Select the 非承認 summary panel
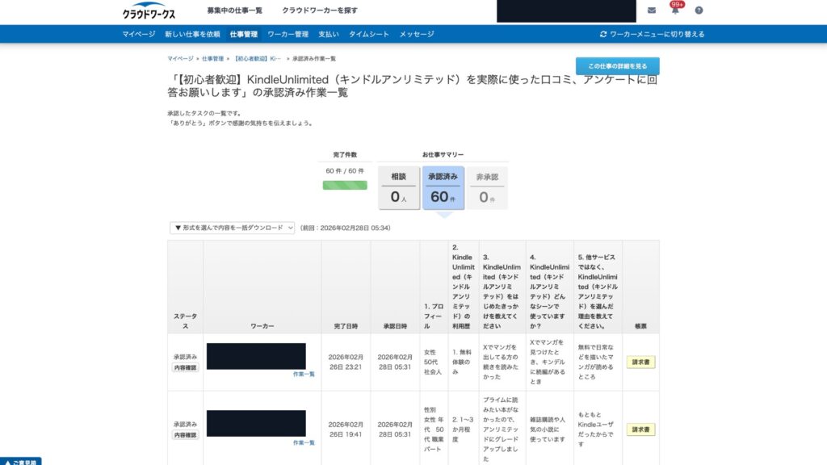 tap(486, 186)
